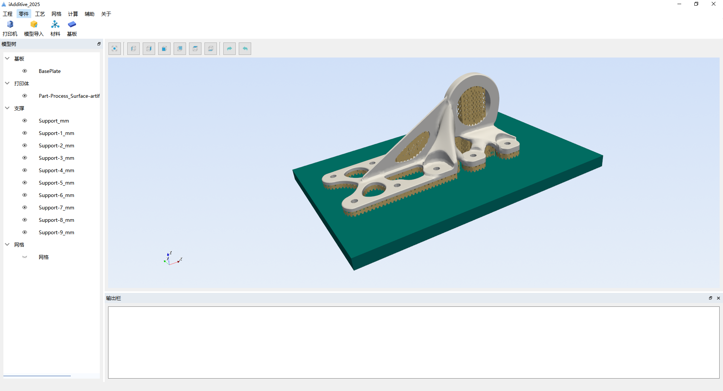Collapse the 打印体 tree group

pos(7,83)
